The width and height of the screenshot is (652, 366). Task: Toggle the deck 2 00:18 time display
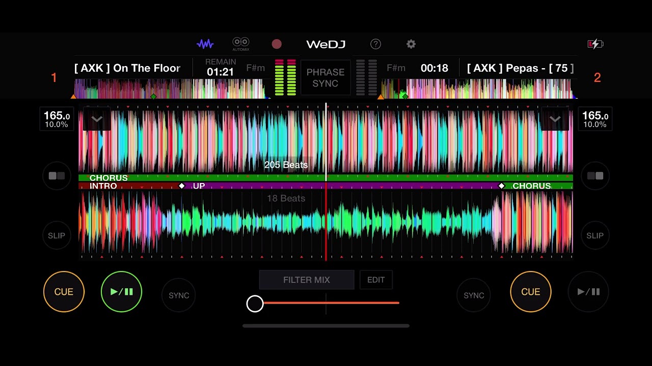pos(434,68)
